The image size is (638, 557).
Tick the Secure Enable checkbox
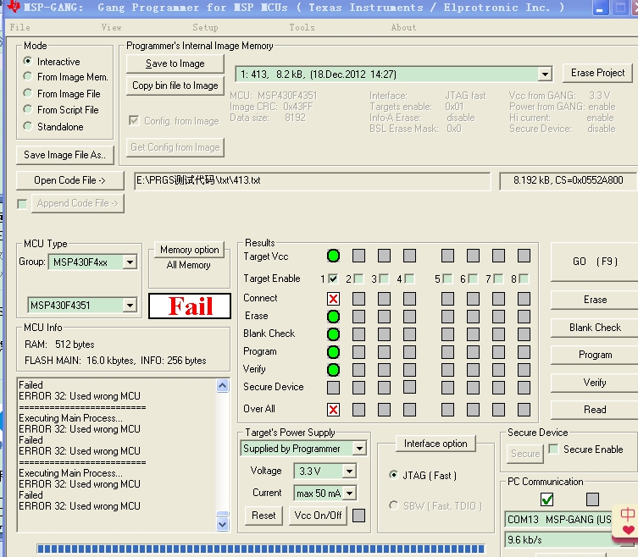(553, 449)
